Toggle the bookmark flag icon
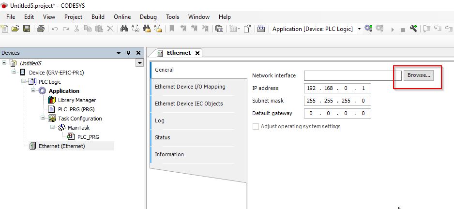The width and height of the screenshot is (454, 209). coord(172,29)
